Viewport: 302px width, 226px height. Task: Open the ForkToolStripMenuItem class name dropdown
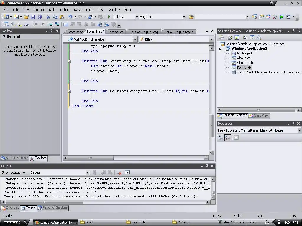click(135, 39)
